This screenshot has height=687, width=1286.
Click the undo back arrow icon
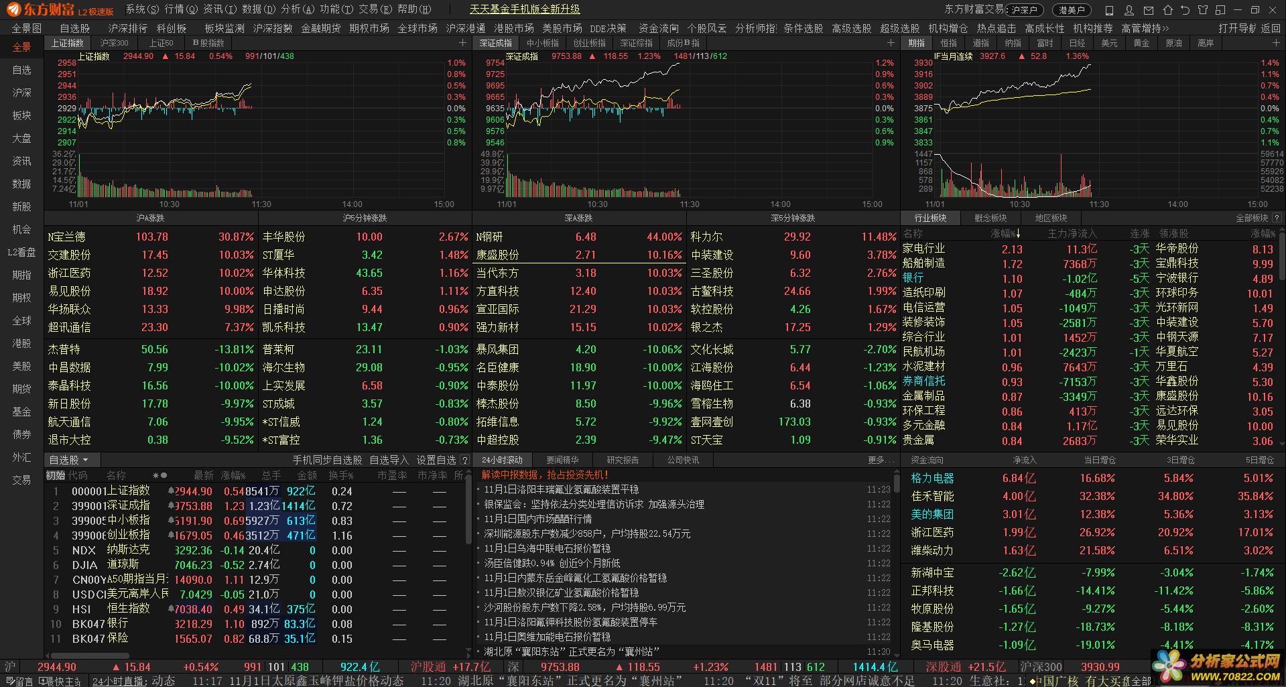click(1185, 10)
